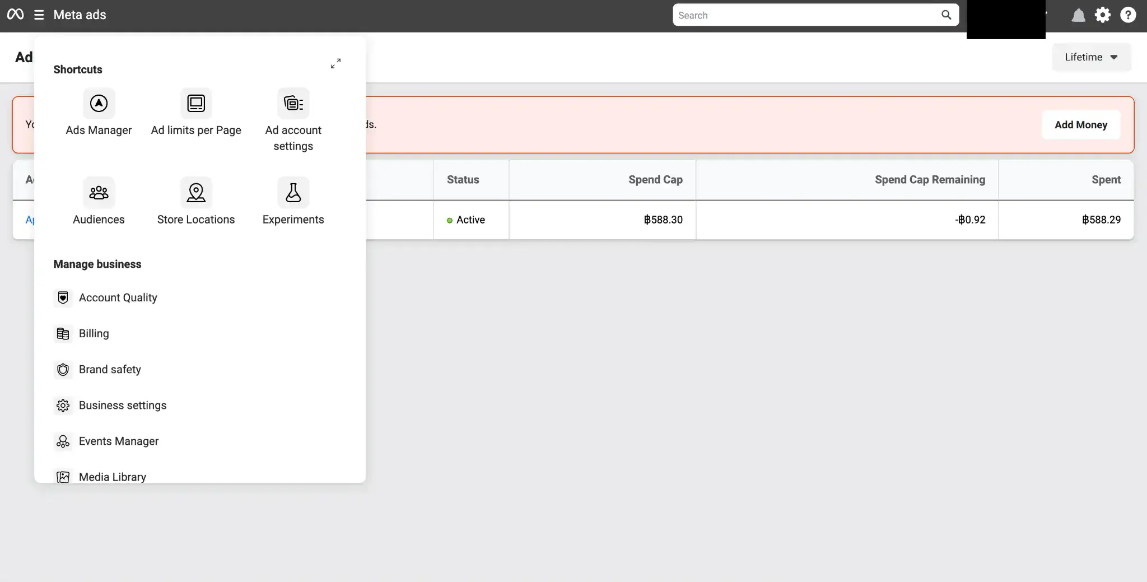Open the Lifetime date range dropdown
This screenshot has width=1147, height=582.
pyautogui.click(x=1091, y=57)
